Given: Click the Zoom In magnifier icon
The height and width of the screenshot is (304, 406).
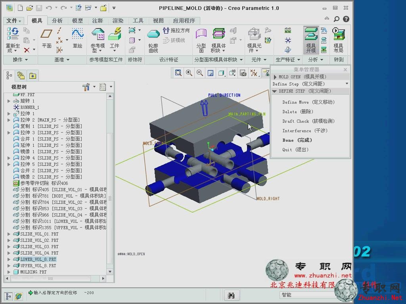Looking at the screenshot, I should tap(189, 73).
